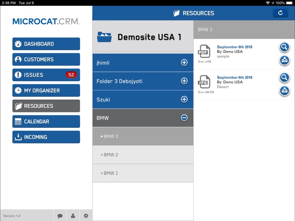This screenshot has height=221, width=295.
Task: Click the RESOURCES title in top bar
Action: point(198,13)
